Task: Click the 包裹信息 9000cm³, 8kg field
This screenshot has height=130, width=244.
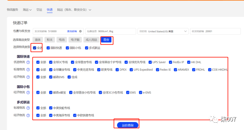Action: tap(111, 31)
